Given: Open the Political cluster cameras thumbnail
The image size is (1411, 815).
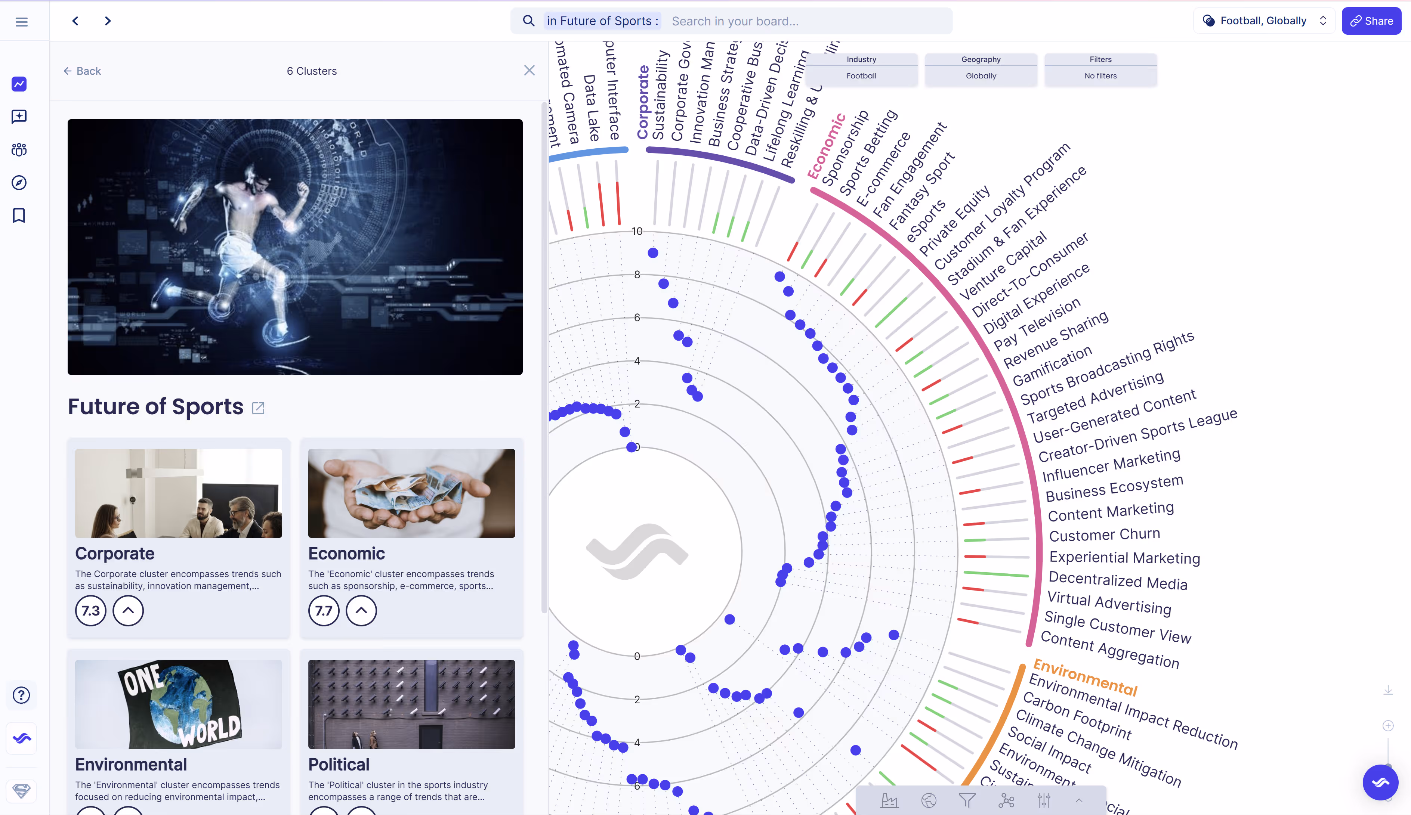Looking at the screenshot, I should [411, 704].
